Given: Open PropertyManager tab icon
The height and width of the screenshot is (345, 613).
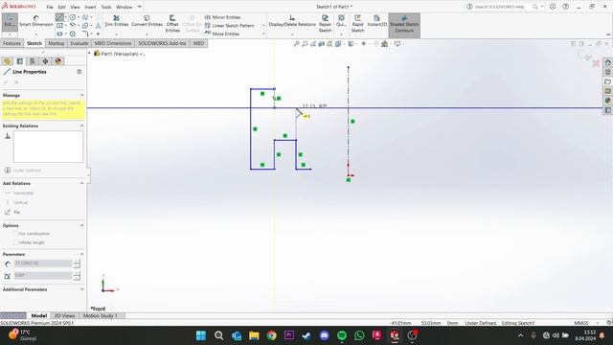Looking at the screenshot, I should [19, 61].
